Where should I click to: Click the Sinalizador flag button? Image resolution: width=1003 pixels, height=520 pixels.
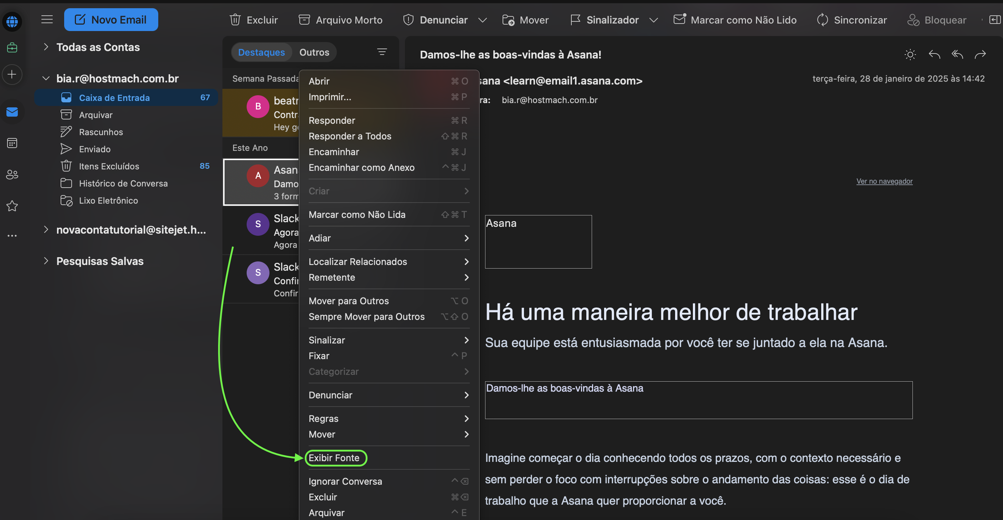click(x=604, y=20)
